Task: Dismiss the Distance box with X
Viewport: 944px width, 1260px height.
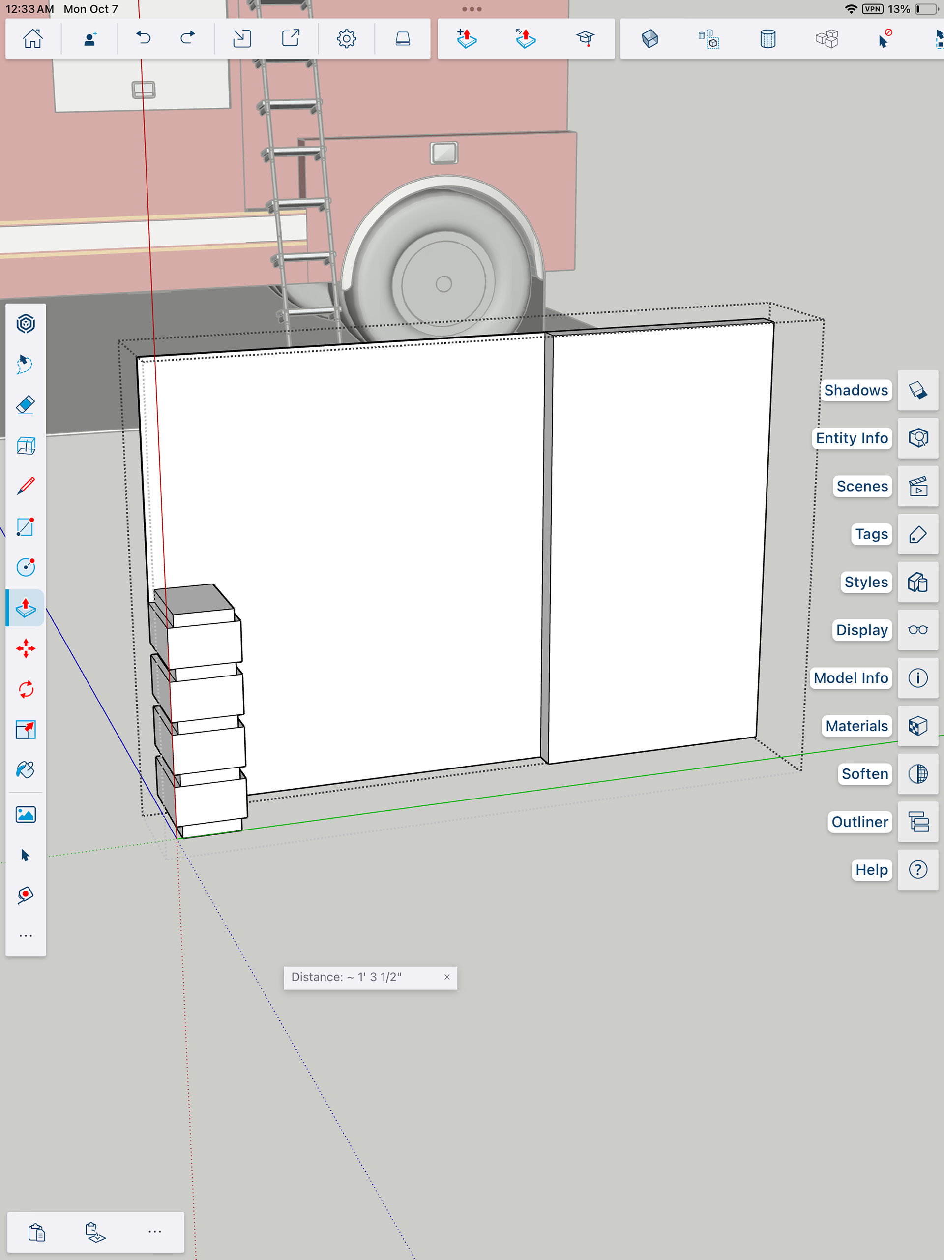Action: pyautogui.click(x=447, y=977)
